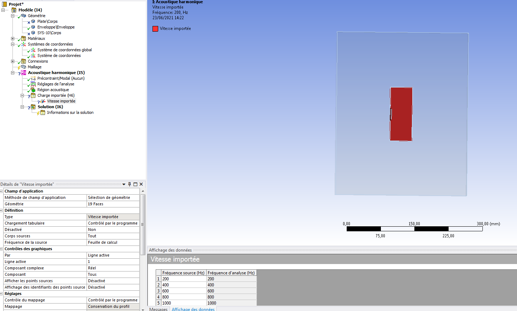Viewport: 517px width, 311px height.
Task: Click the red Vitesse importée legend swatch
Action: [x=155, y=29]
